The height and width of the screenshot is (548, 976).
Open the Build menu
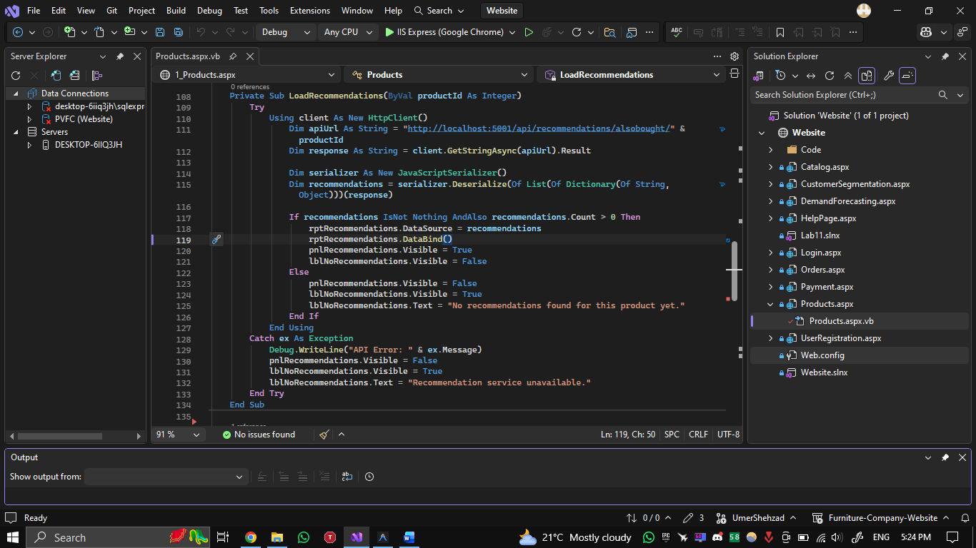tap(176, 11)
